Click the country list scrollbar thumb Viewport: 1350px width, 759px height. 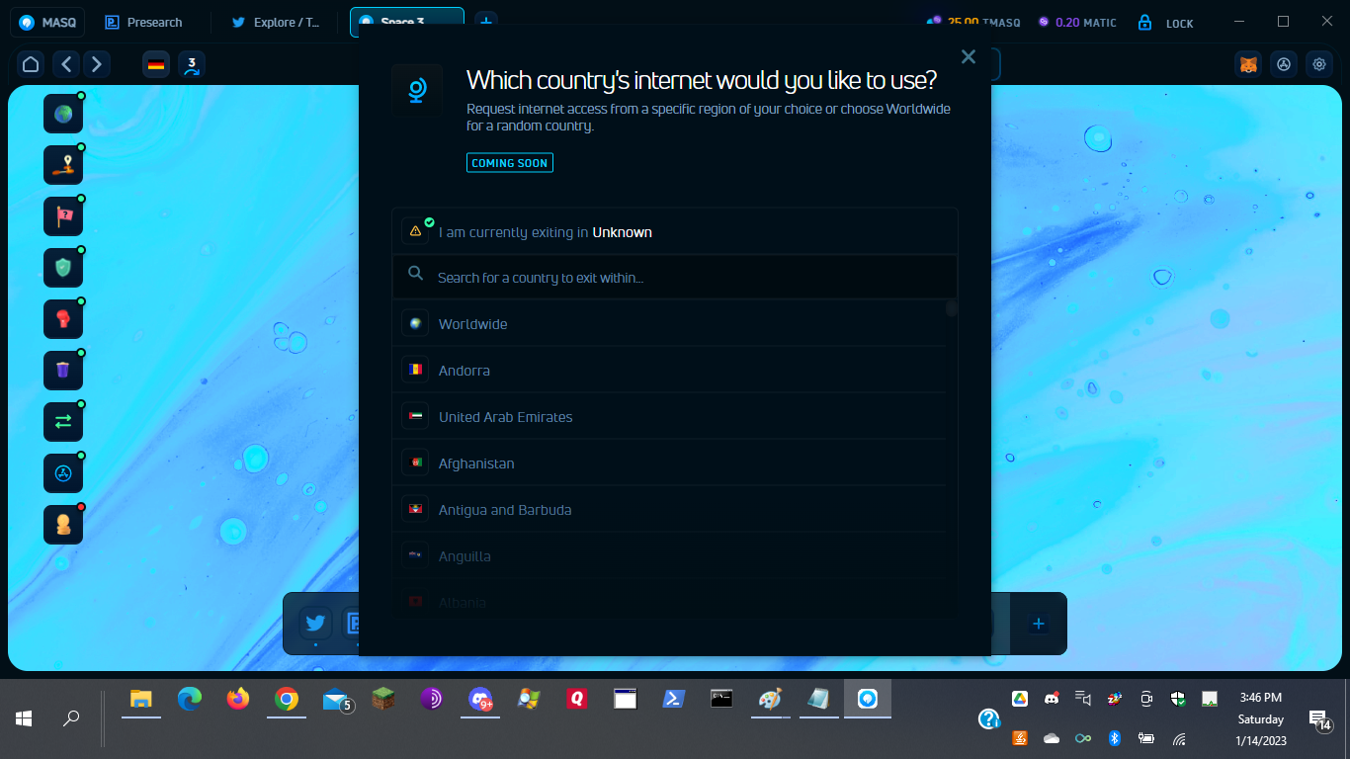click(x=952, y=308)
